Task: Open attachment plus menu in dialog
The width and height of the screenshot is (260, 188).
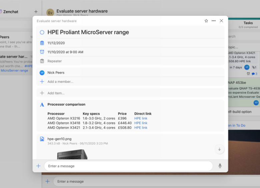Action: 38,166
